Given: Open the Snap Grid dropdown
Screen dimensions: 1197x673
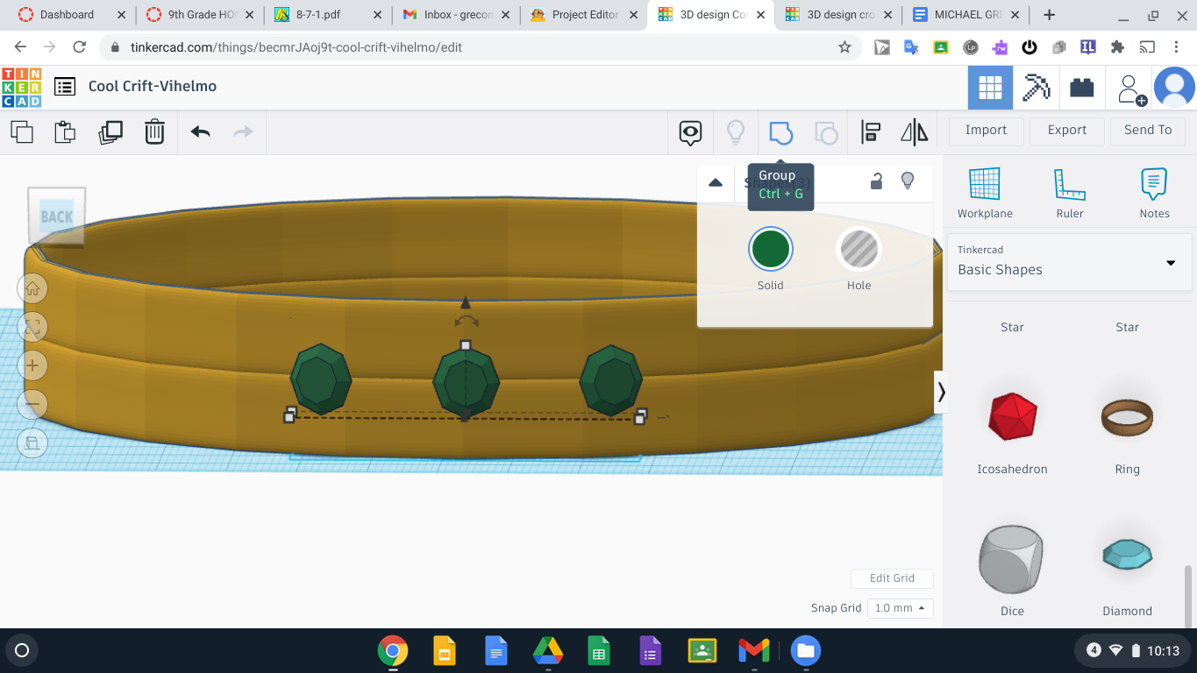Looking at the screenshot, I should pos(900,607).
